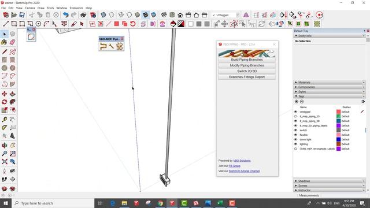
Task: Click Branches Fittings Report button
Action: click(247, 77)
